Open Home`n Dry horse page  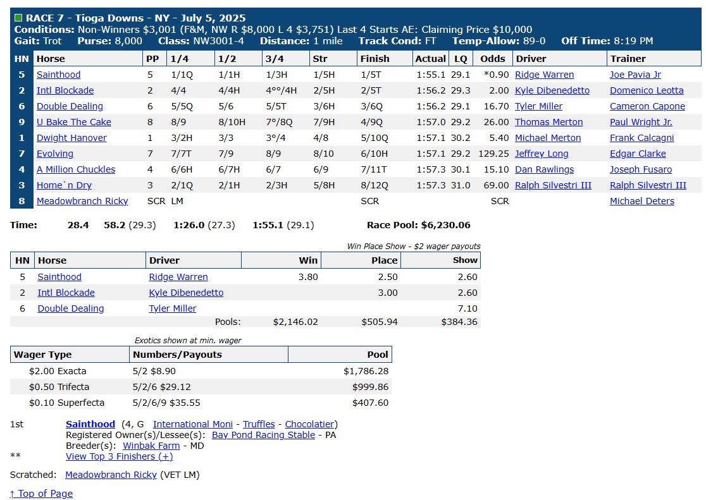[x=65, y=185]
